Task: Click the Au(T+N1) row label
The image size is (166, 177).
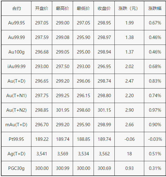Action: coord(16,96)
